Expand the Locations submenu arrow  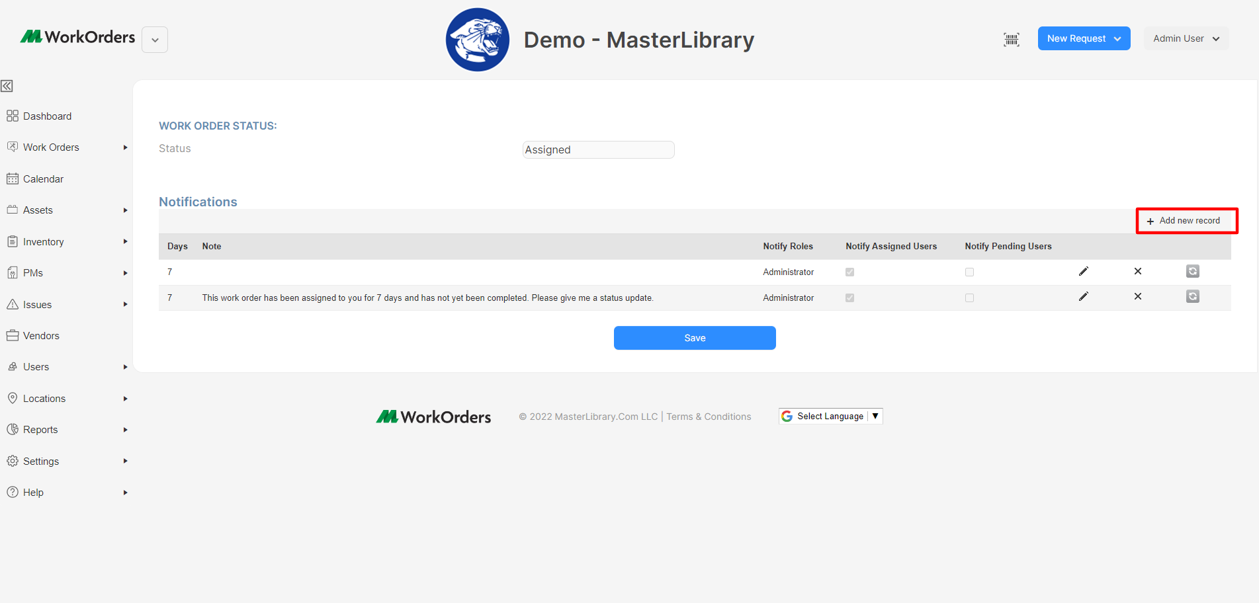point(125,399)
